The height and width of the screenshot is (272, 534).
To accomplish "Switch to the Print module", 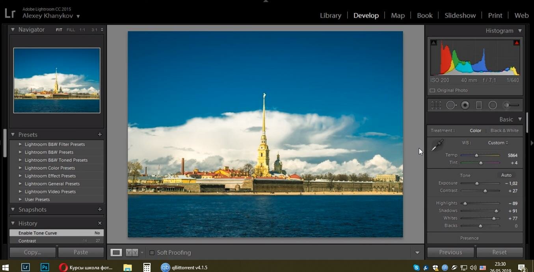I will [495, 15].
